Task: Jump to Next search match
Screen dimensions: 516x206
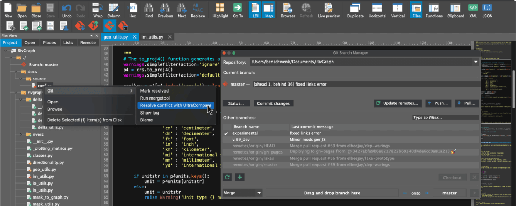Action: point(182,10)
